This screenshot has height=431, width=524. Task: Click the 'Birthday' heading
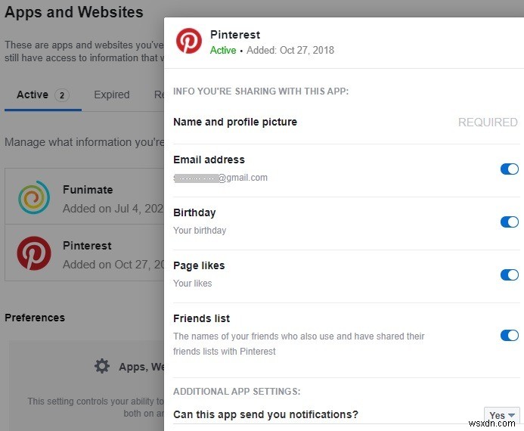click(x=194, y=212)
